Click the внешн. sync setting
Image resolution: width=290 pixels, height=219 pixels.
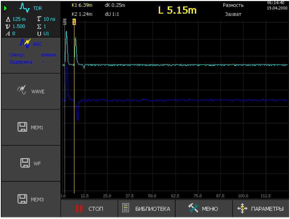(x=49, y=55)
